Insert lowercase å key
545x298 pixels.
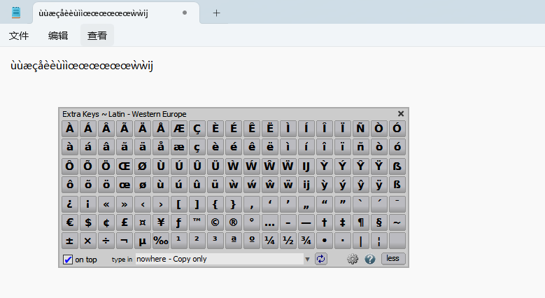[x=161, y=147]
